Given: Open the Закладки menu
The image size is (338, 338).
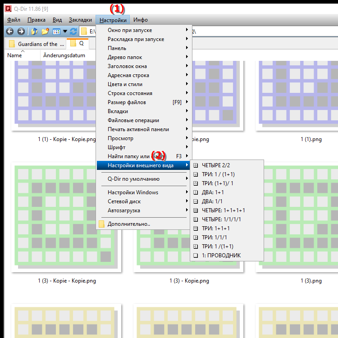Looking at the screenshot, I should (80, 20).
